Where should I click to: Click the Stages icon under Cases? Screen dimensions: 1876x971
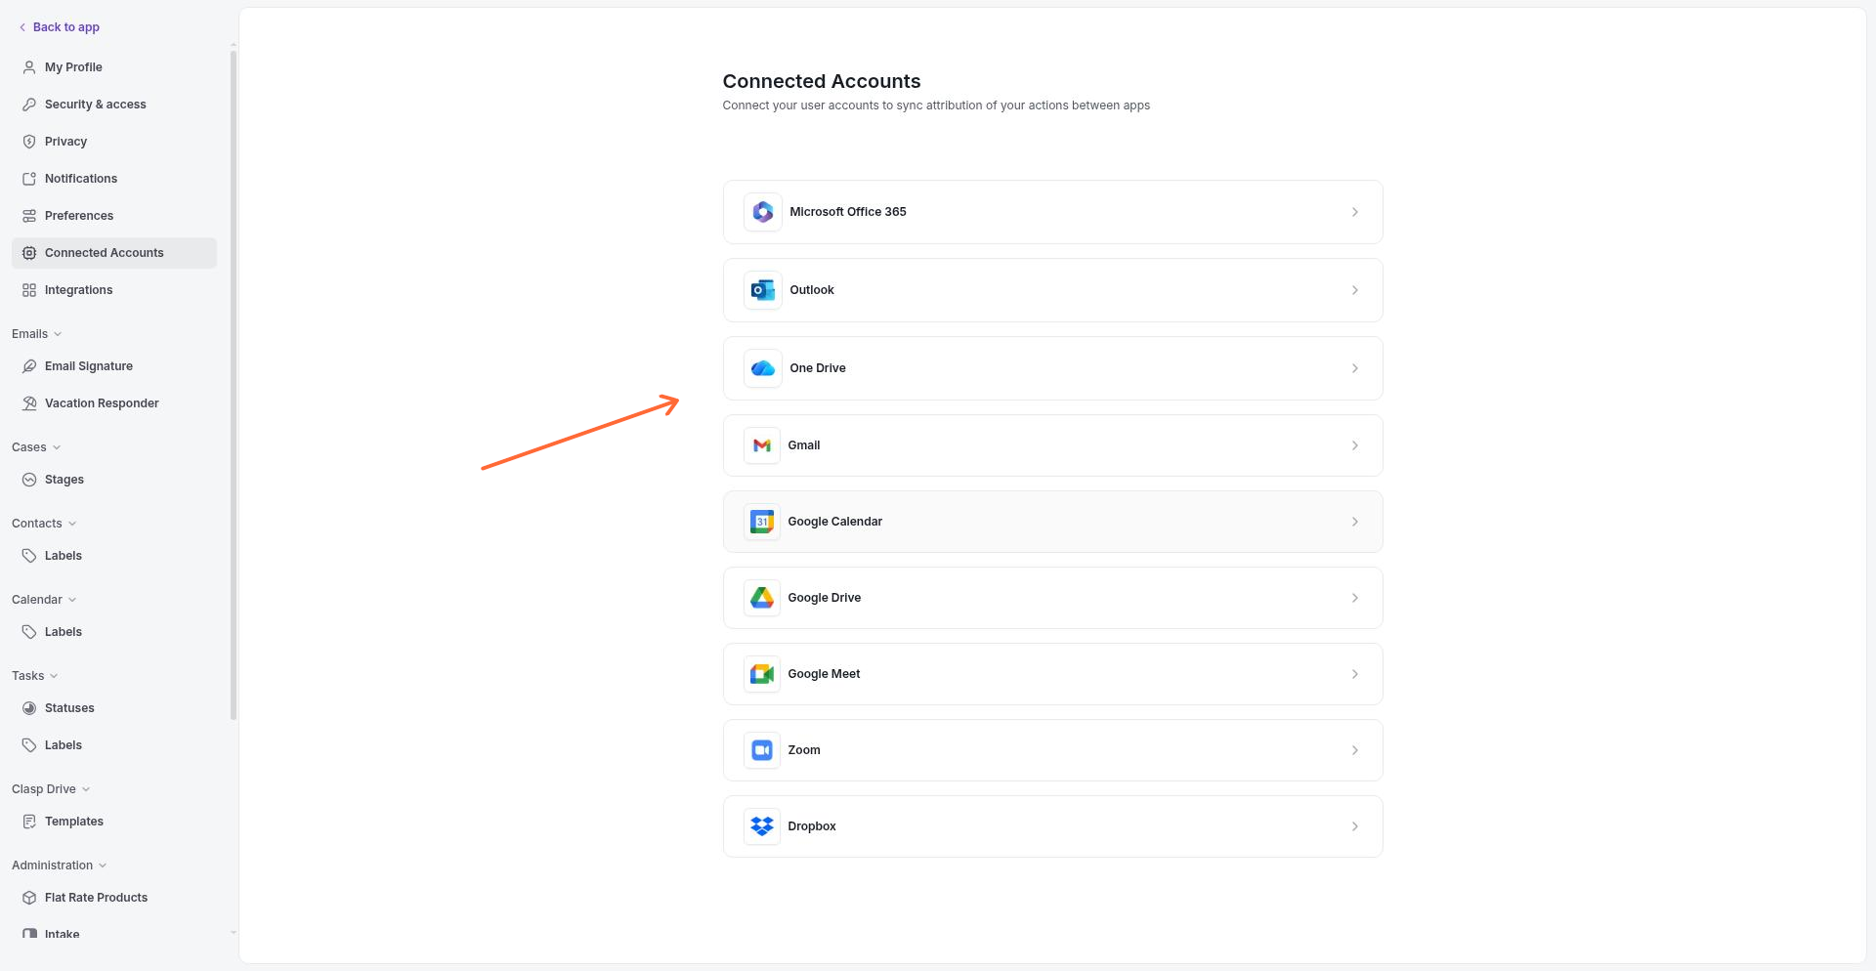pyautogui.click(x=29, y=480)
